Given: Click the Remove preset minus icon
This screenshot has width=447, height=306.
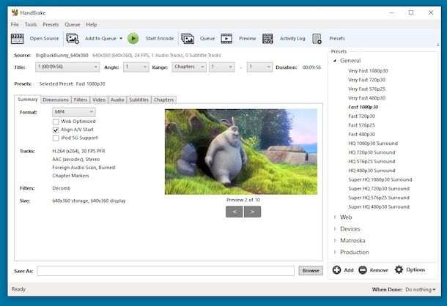Looking at the screenshot, I should pos(363,270).
